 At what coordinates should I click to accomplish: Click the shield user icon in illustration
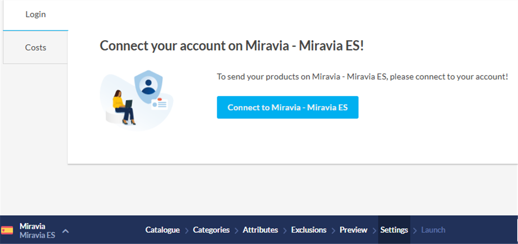pyautogui.click(x=148, y=86)
